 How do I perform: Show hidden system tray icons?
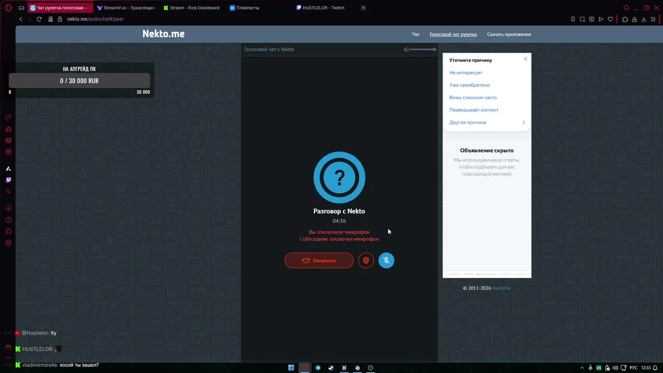(582, 368)
